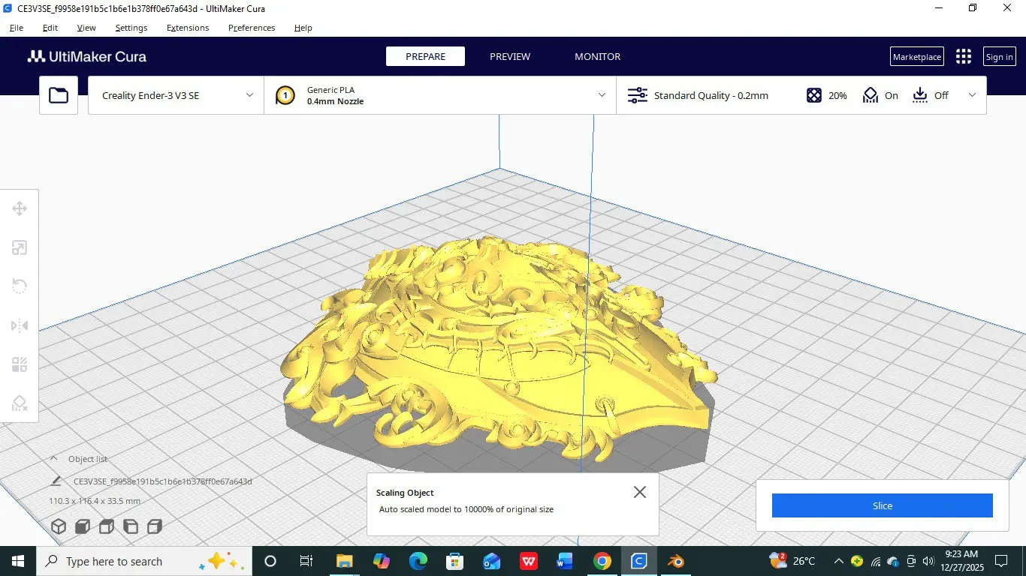
Task: Click the object name CE3V3SE_f9958e… in the list
Action: point(163,481)
